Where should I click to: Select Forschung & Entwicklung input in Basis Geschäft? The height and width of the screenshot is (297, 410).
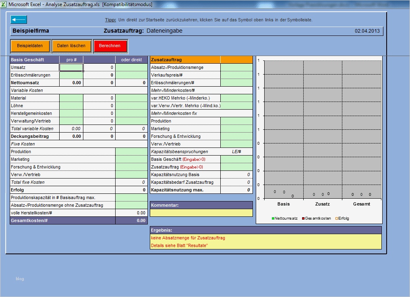tap(132, 167)
